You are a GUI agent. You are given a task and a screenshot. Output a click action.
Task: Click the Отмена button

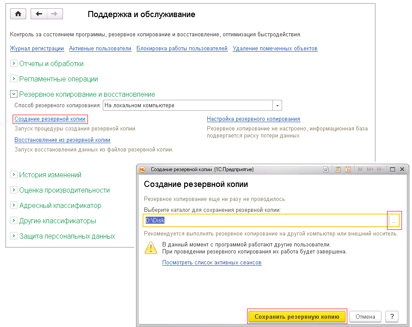365,316
